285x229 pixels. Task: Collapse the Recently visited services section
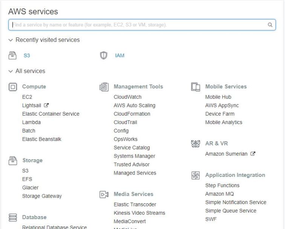11,40
